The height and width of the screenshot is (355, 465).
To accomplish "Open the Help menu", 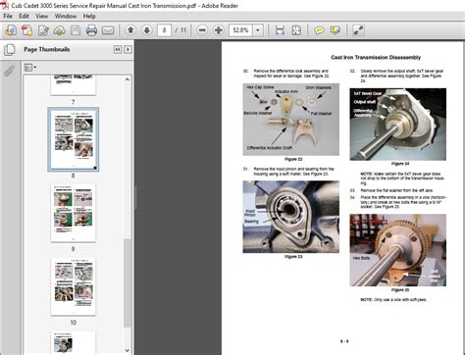I will [89, 16].
